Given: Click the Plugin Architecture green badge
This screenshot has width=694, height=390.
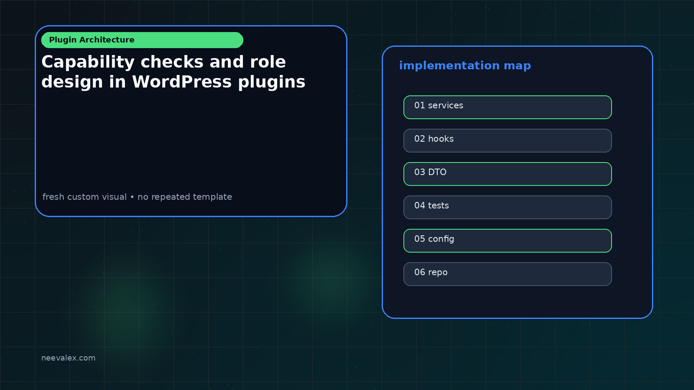Looking at the screenshot, I should (x=142, y=40).
